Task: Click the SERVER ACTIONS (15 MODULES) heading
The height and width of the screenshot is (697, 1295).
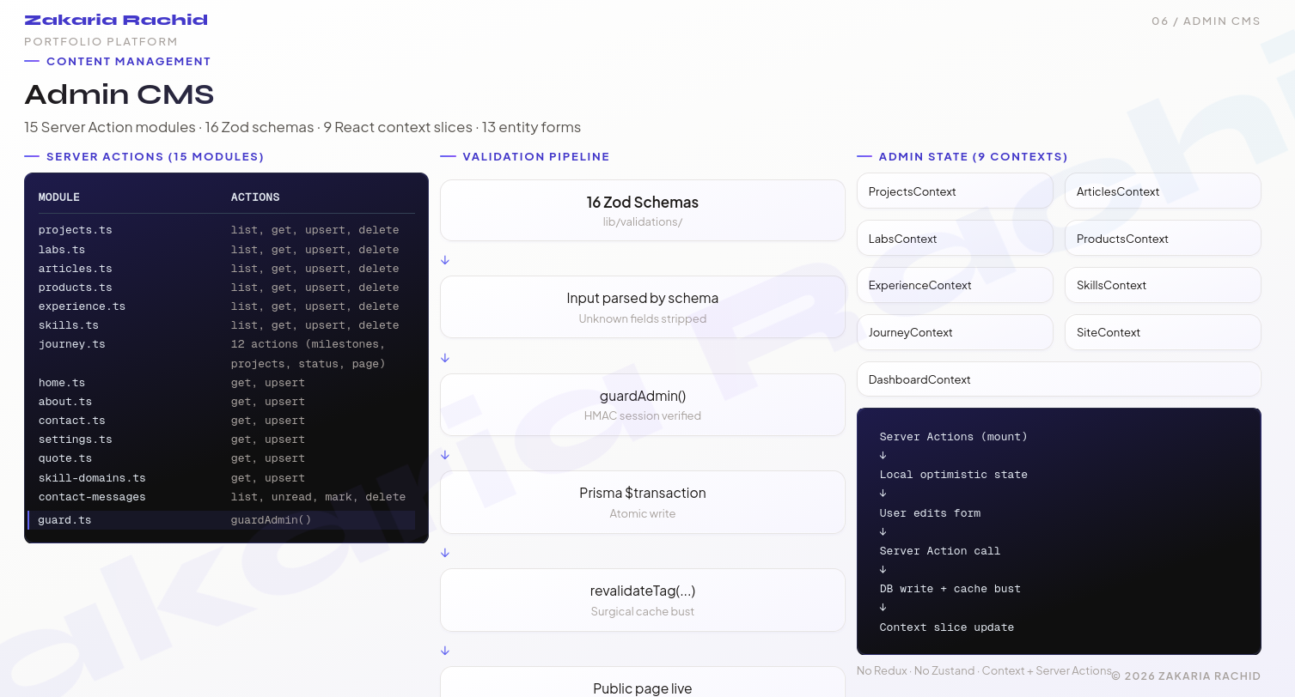Action: (155, 157)
